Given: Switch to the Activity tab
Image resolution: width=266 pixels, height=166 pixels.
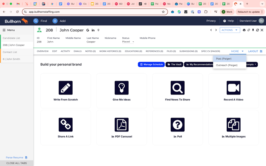Looking at the screenshot, I should coord(65,51).
